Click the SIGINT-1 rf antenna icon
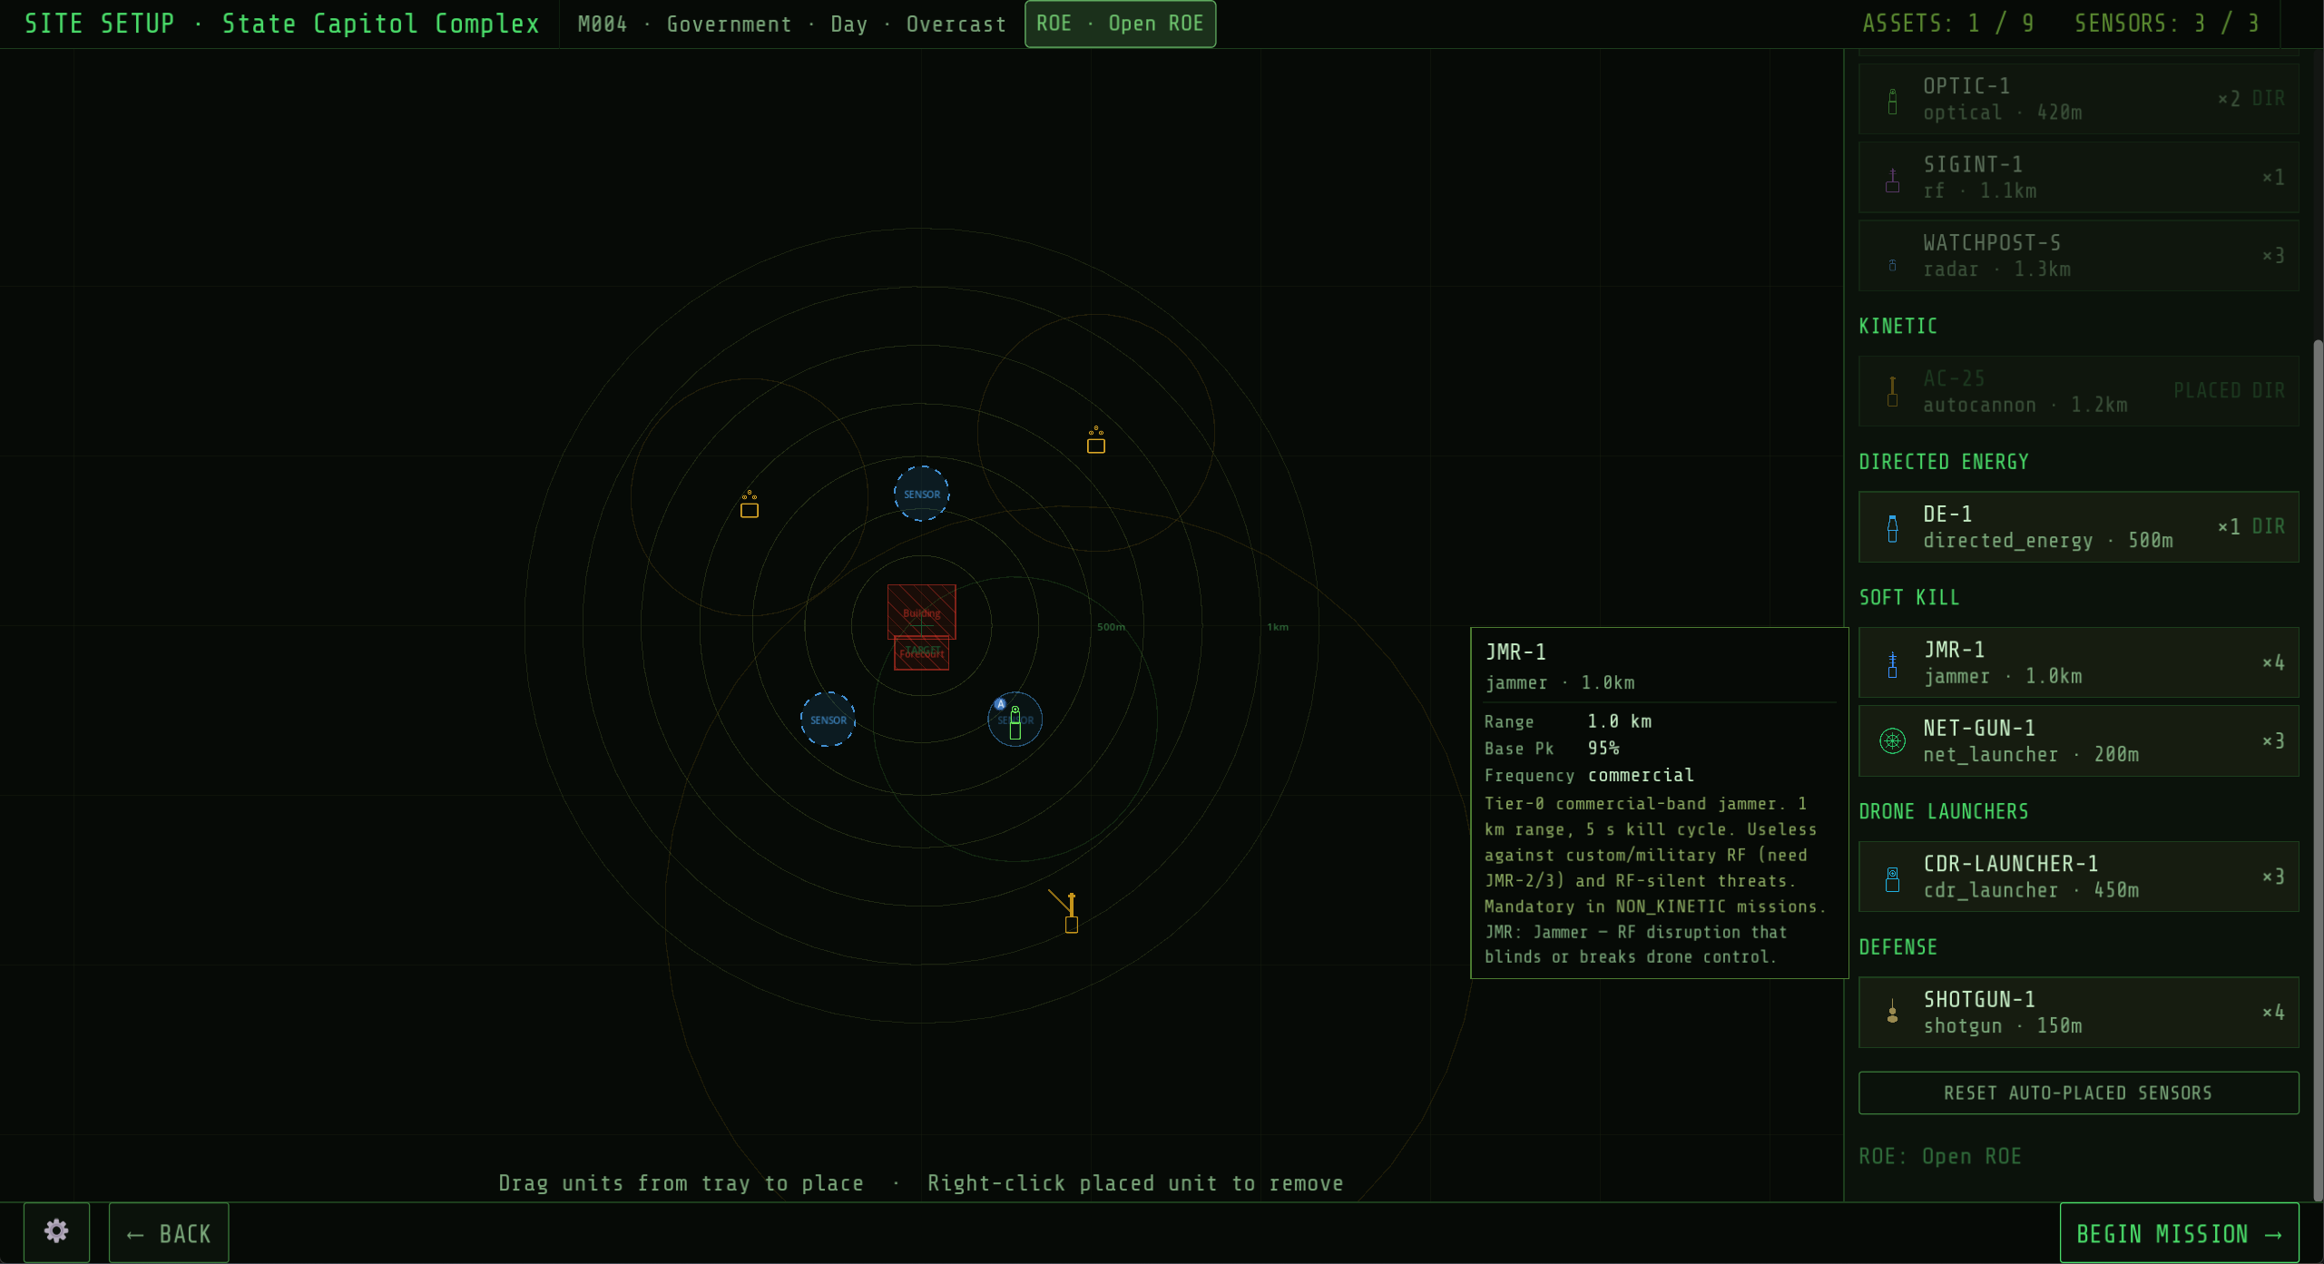Viewport: 2324px width, 1264px height. pyautogui.click(x=1892, y=179)
